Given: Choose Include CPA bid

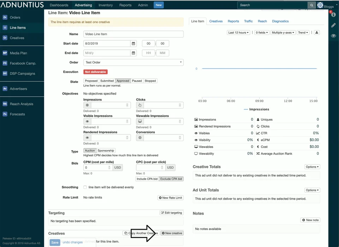Looking at the screenshot, I should (147, 179).
